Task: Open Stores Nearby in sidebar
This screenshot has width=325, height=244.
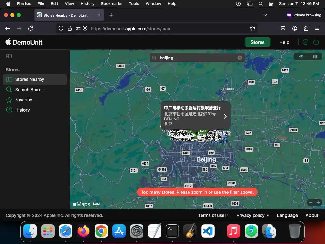Action: click(x=35, y=79)
